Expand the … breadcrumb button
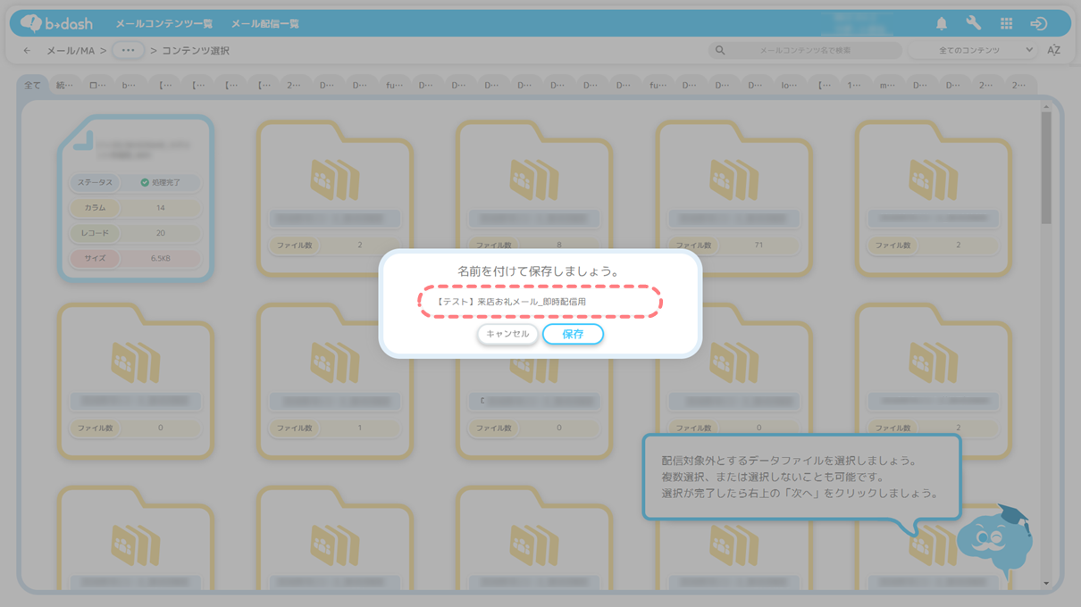Image resolution: width=1081 pixels, height=607 pixels. tap(128, 51)
